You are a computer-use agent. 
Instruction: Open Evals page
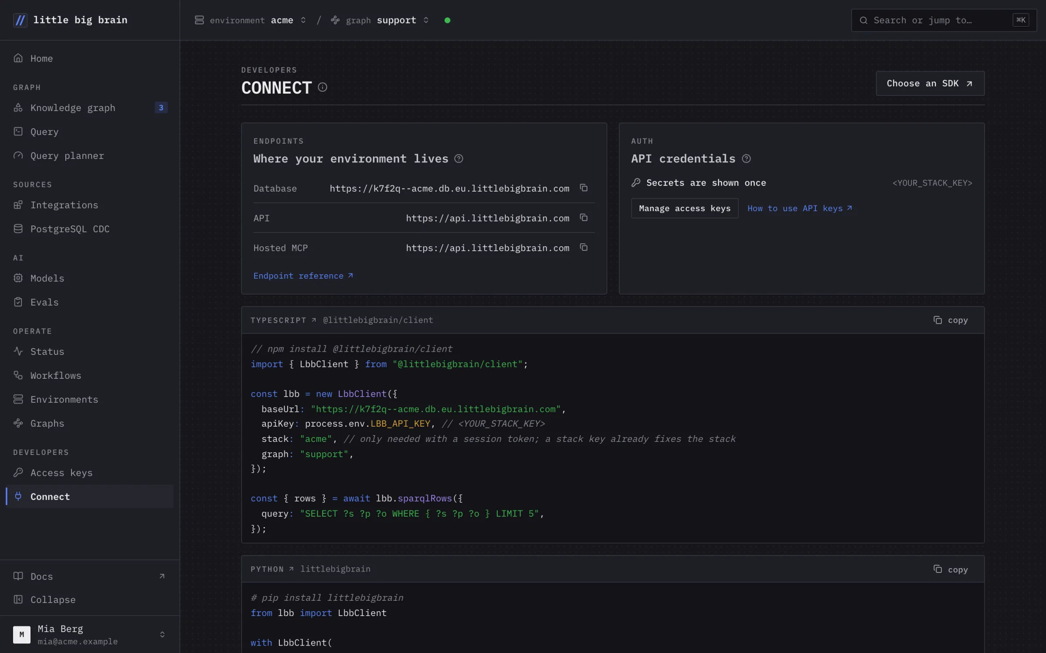[x=90, y=302]
